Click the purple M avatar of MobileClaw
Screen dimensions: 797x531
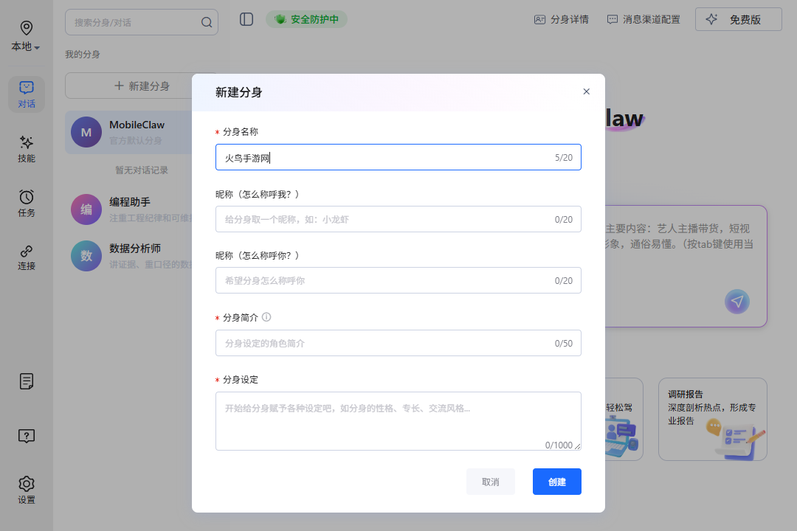pyautogui.click(x=86, y=132)
